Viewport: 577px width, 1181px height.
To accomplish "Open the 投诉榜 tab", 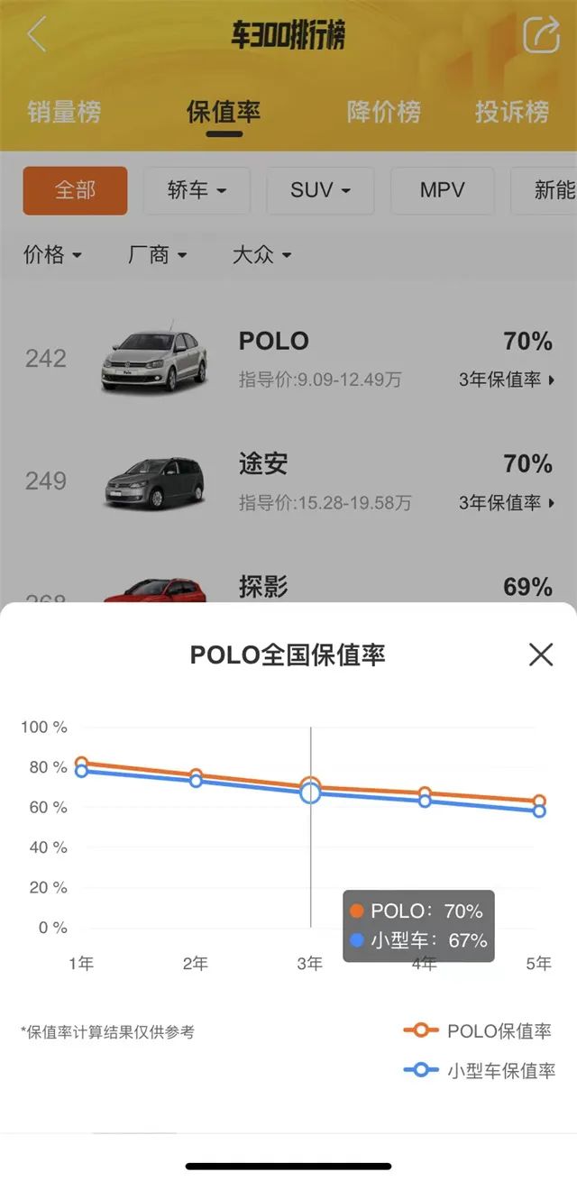I will point(512,113).
